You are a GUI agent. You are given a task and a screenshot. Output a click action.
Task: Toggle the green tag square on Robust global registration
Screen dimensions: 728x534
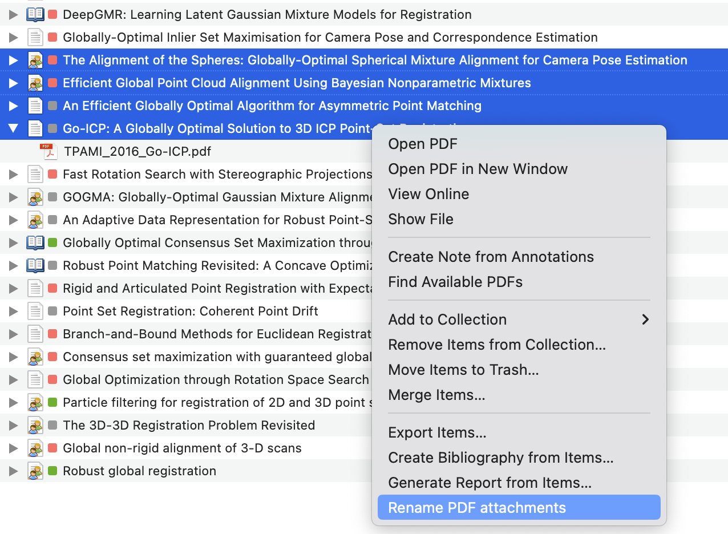tap(52, 471)
